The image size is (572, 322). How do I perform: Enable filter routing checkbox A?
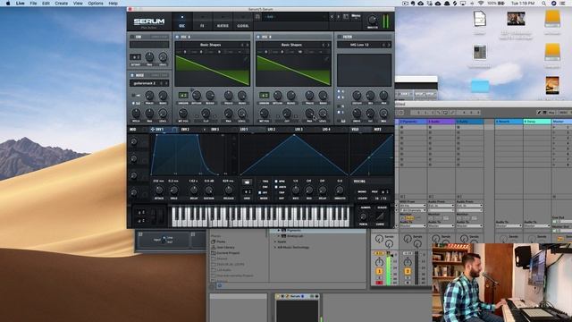point(339,91)
